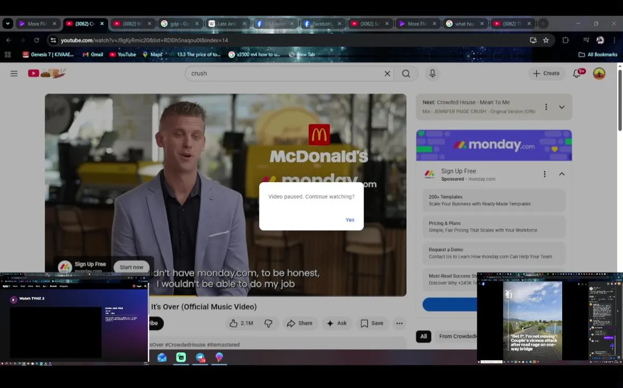Open the media controls icon in Chrome toolbar

coord(586,40)
